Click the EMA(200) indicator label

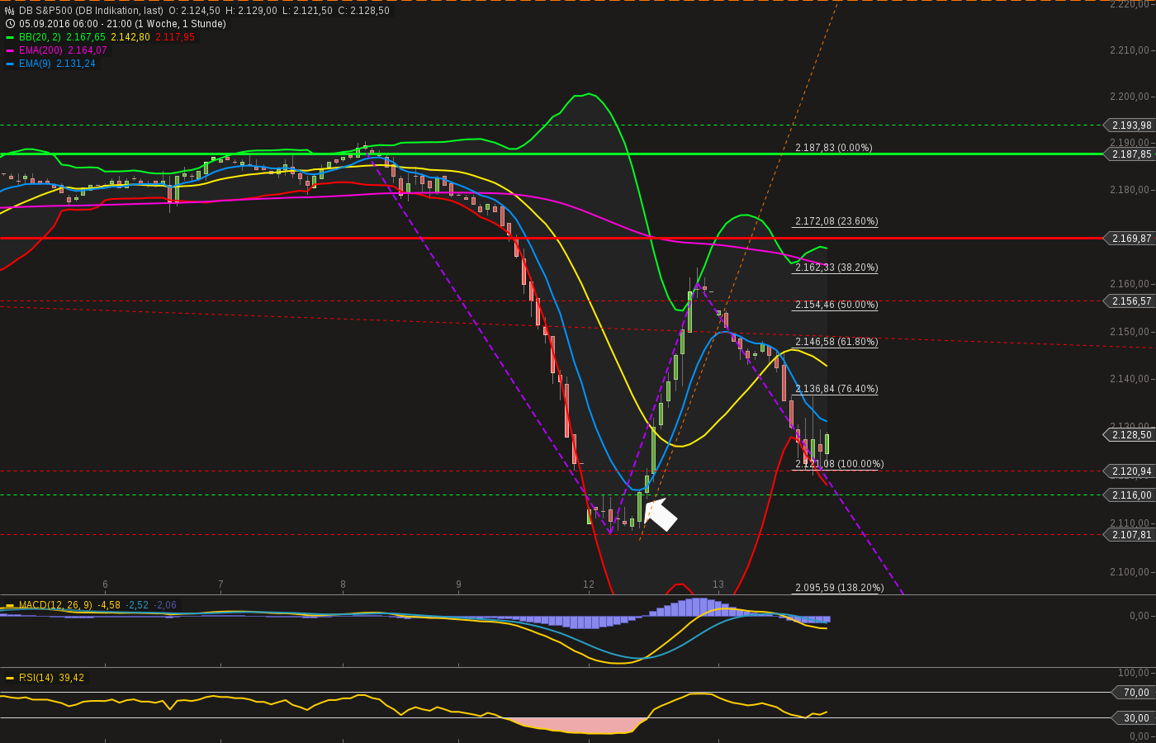pos(40,50)
